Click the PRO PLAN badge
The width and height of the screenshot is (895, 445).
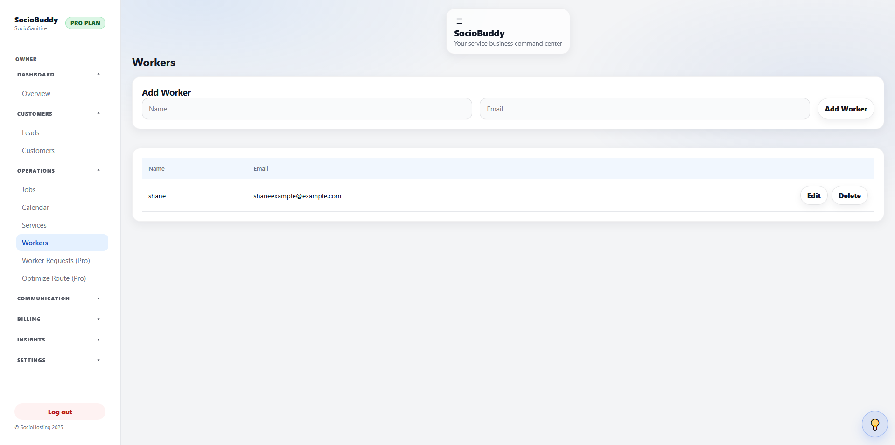85,23
